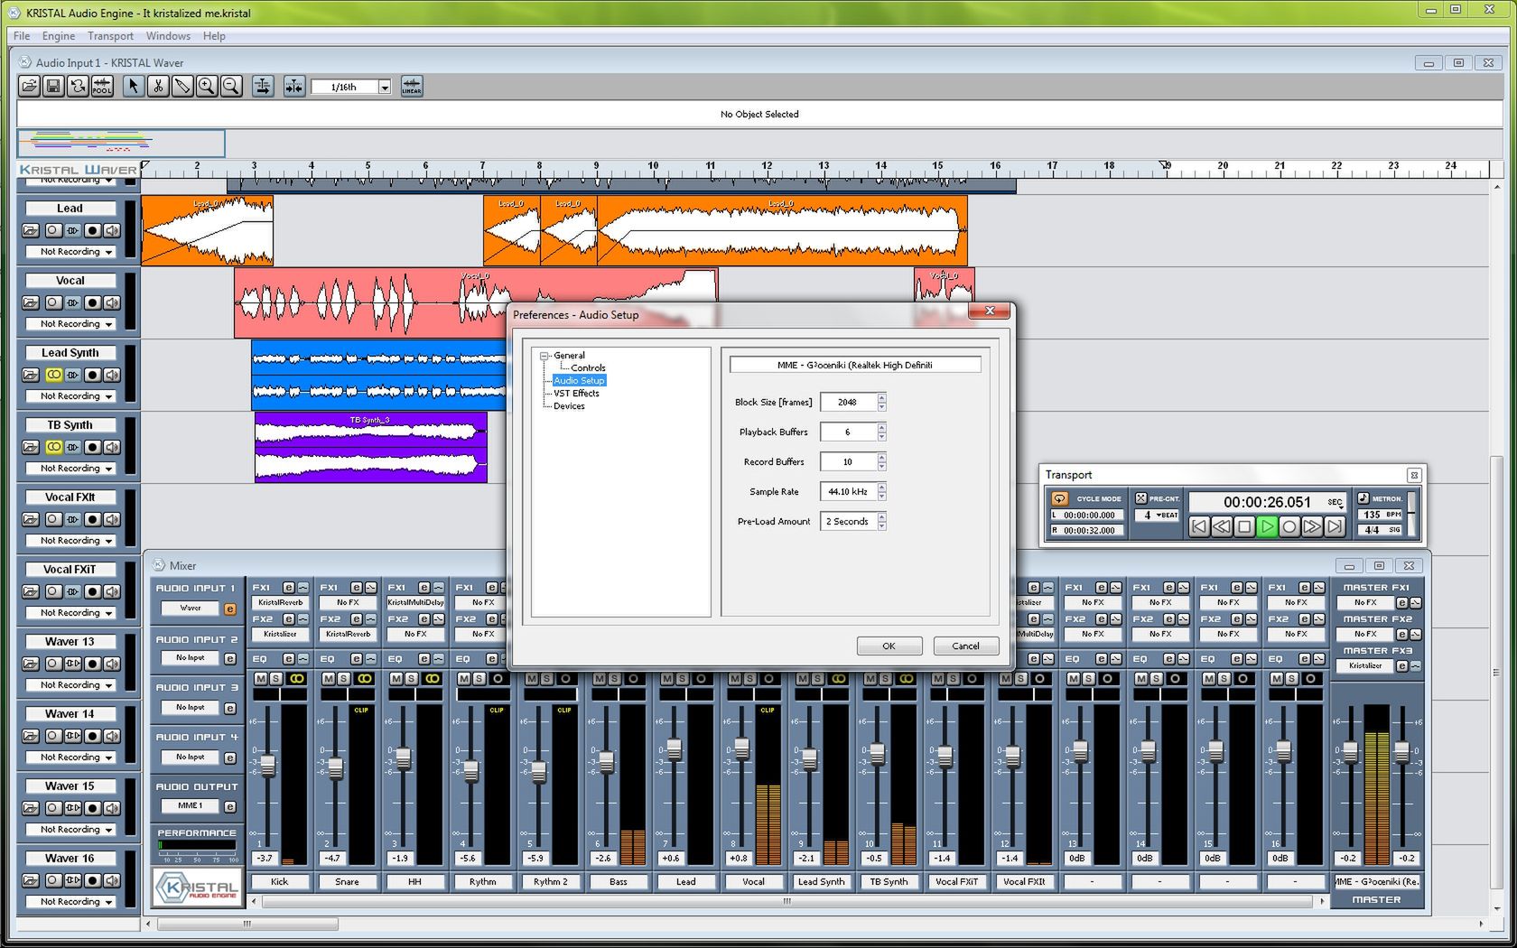Viewport: 1517px width, 948px height.
Task: Open Audio Input 1 Waver editor (orange e)
Action: [x=230, y=609]
